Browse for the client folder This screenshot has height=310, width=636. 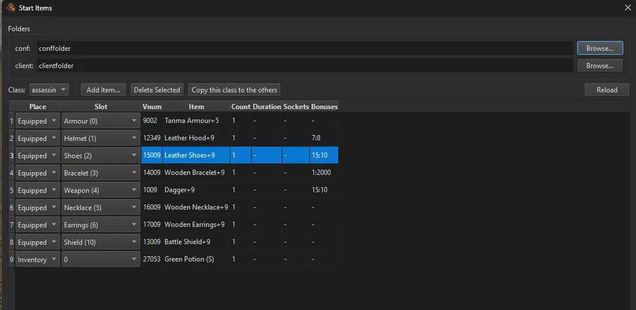pos(600,66)
